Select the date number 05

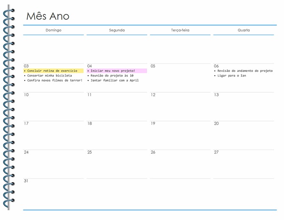coord(153,66)
